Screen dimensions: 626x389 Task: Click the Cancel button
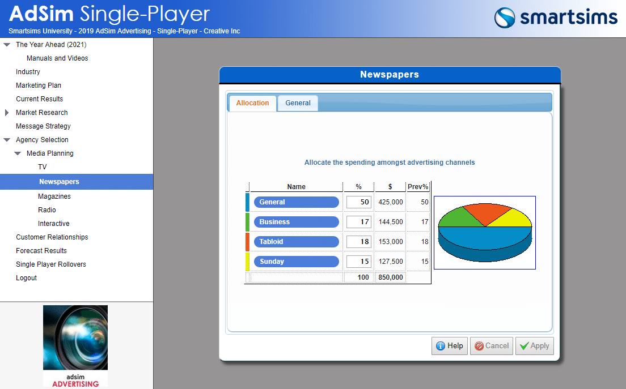click(491, 346)
